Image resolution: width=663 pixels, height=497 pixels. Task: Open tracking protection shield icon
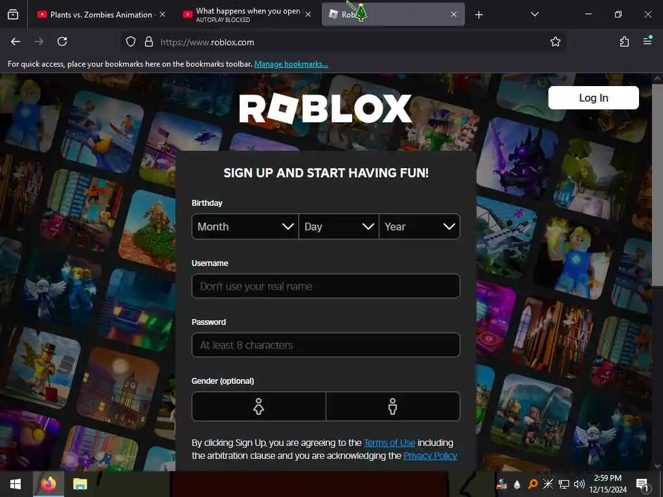(x=131, y=41)
